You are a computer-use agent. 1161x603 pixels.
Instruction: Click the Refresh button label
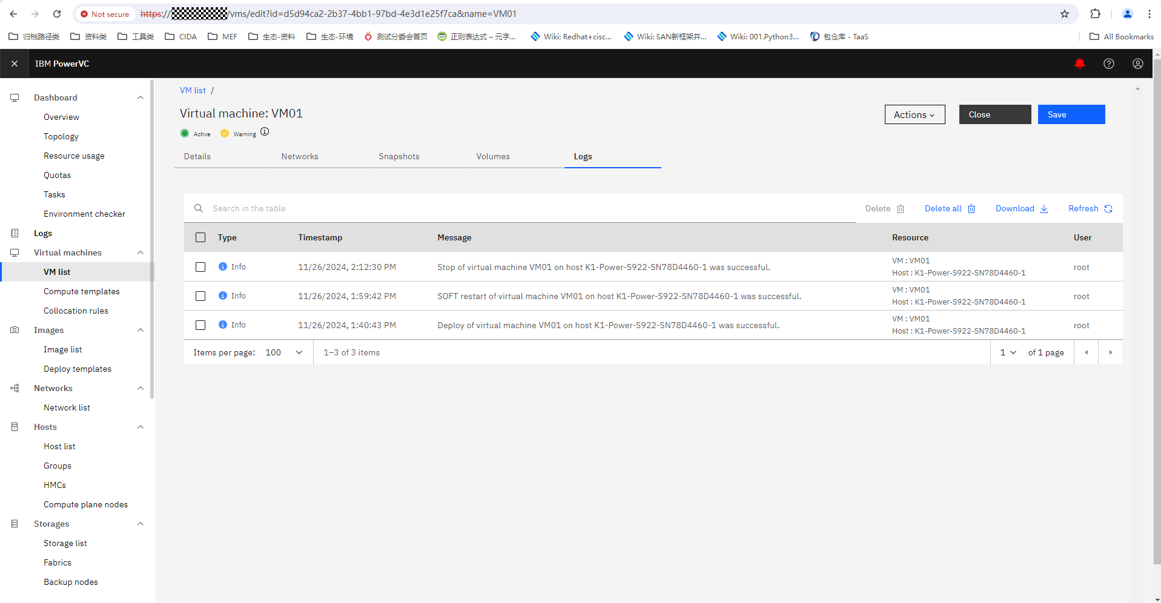click(1083, 208)
